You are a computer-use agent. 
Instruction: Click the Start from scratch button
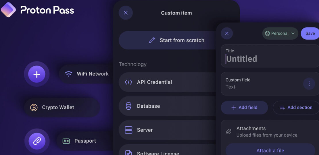pos(167,40)
